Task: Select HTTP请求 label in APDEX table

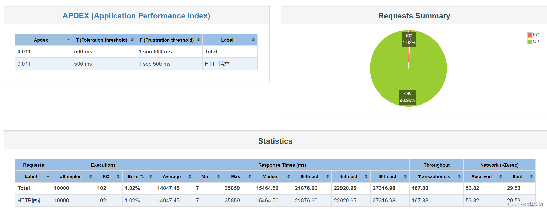Action: pyautogui.click(x=217, y=64)
